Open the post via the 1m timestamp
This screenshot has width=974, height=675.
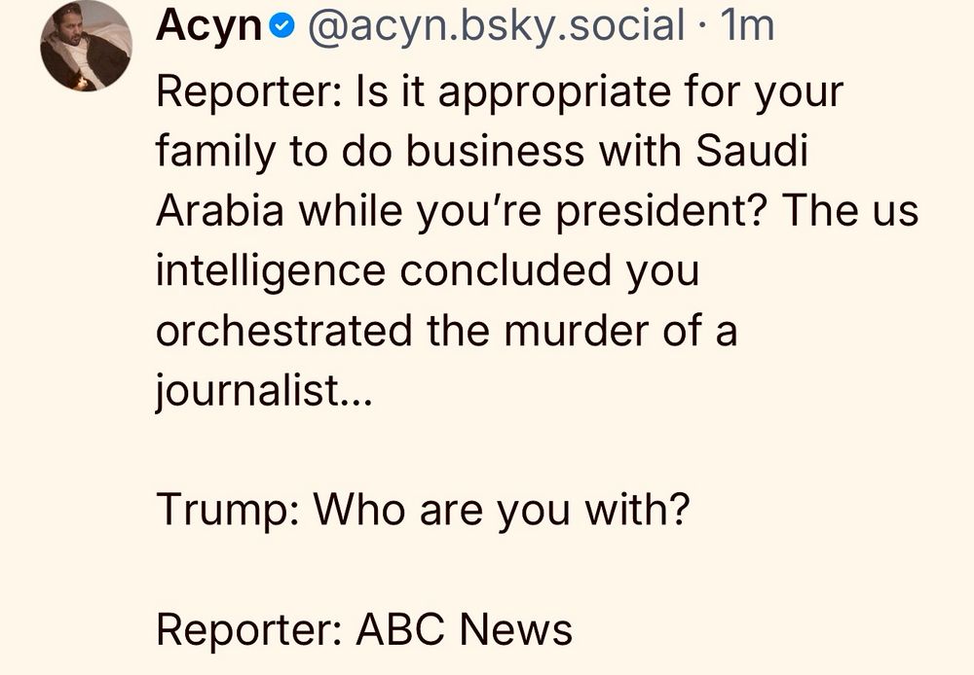tap(746, 26)
